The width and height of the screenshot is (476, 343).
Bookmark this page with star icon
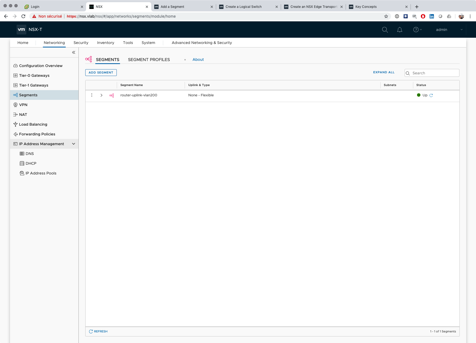click(x=386, y=16)
